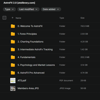This screenshot has height=100, width=100.
Task: Open the Type filter dropdown
Action: (9, 9)
